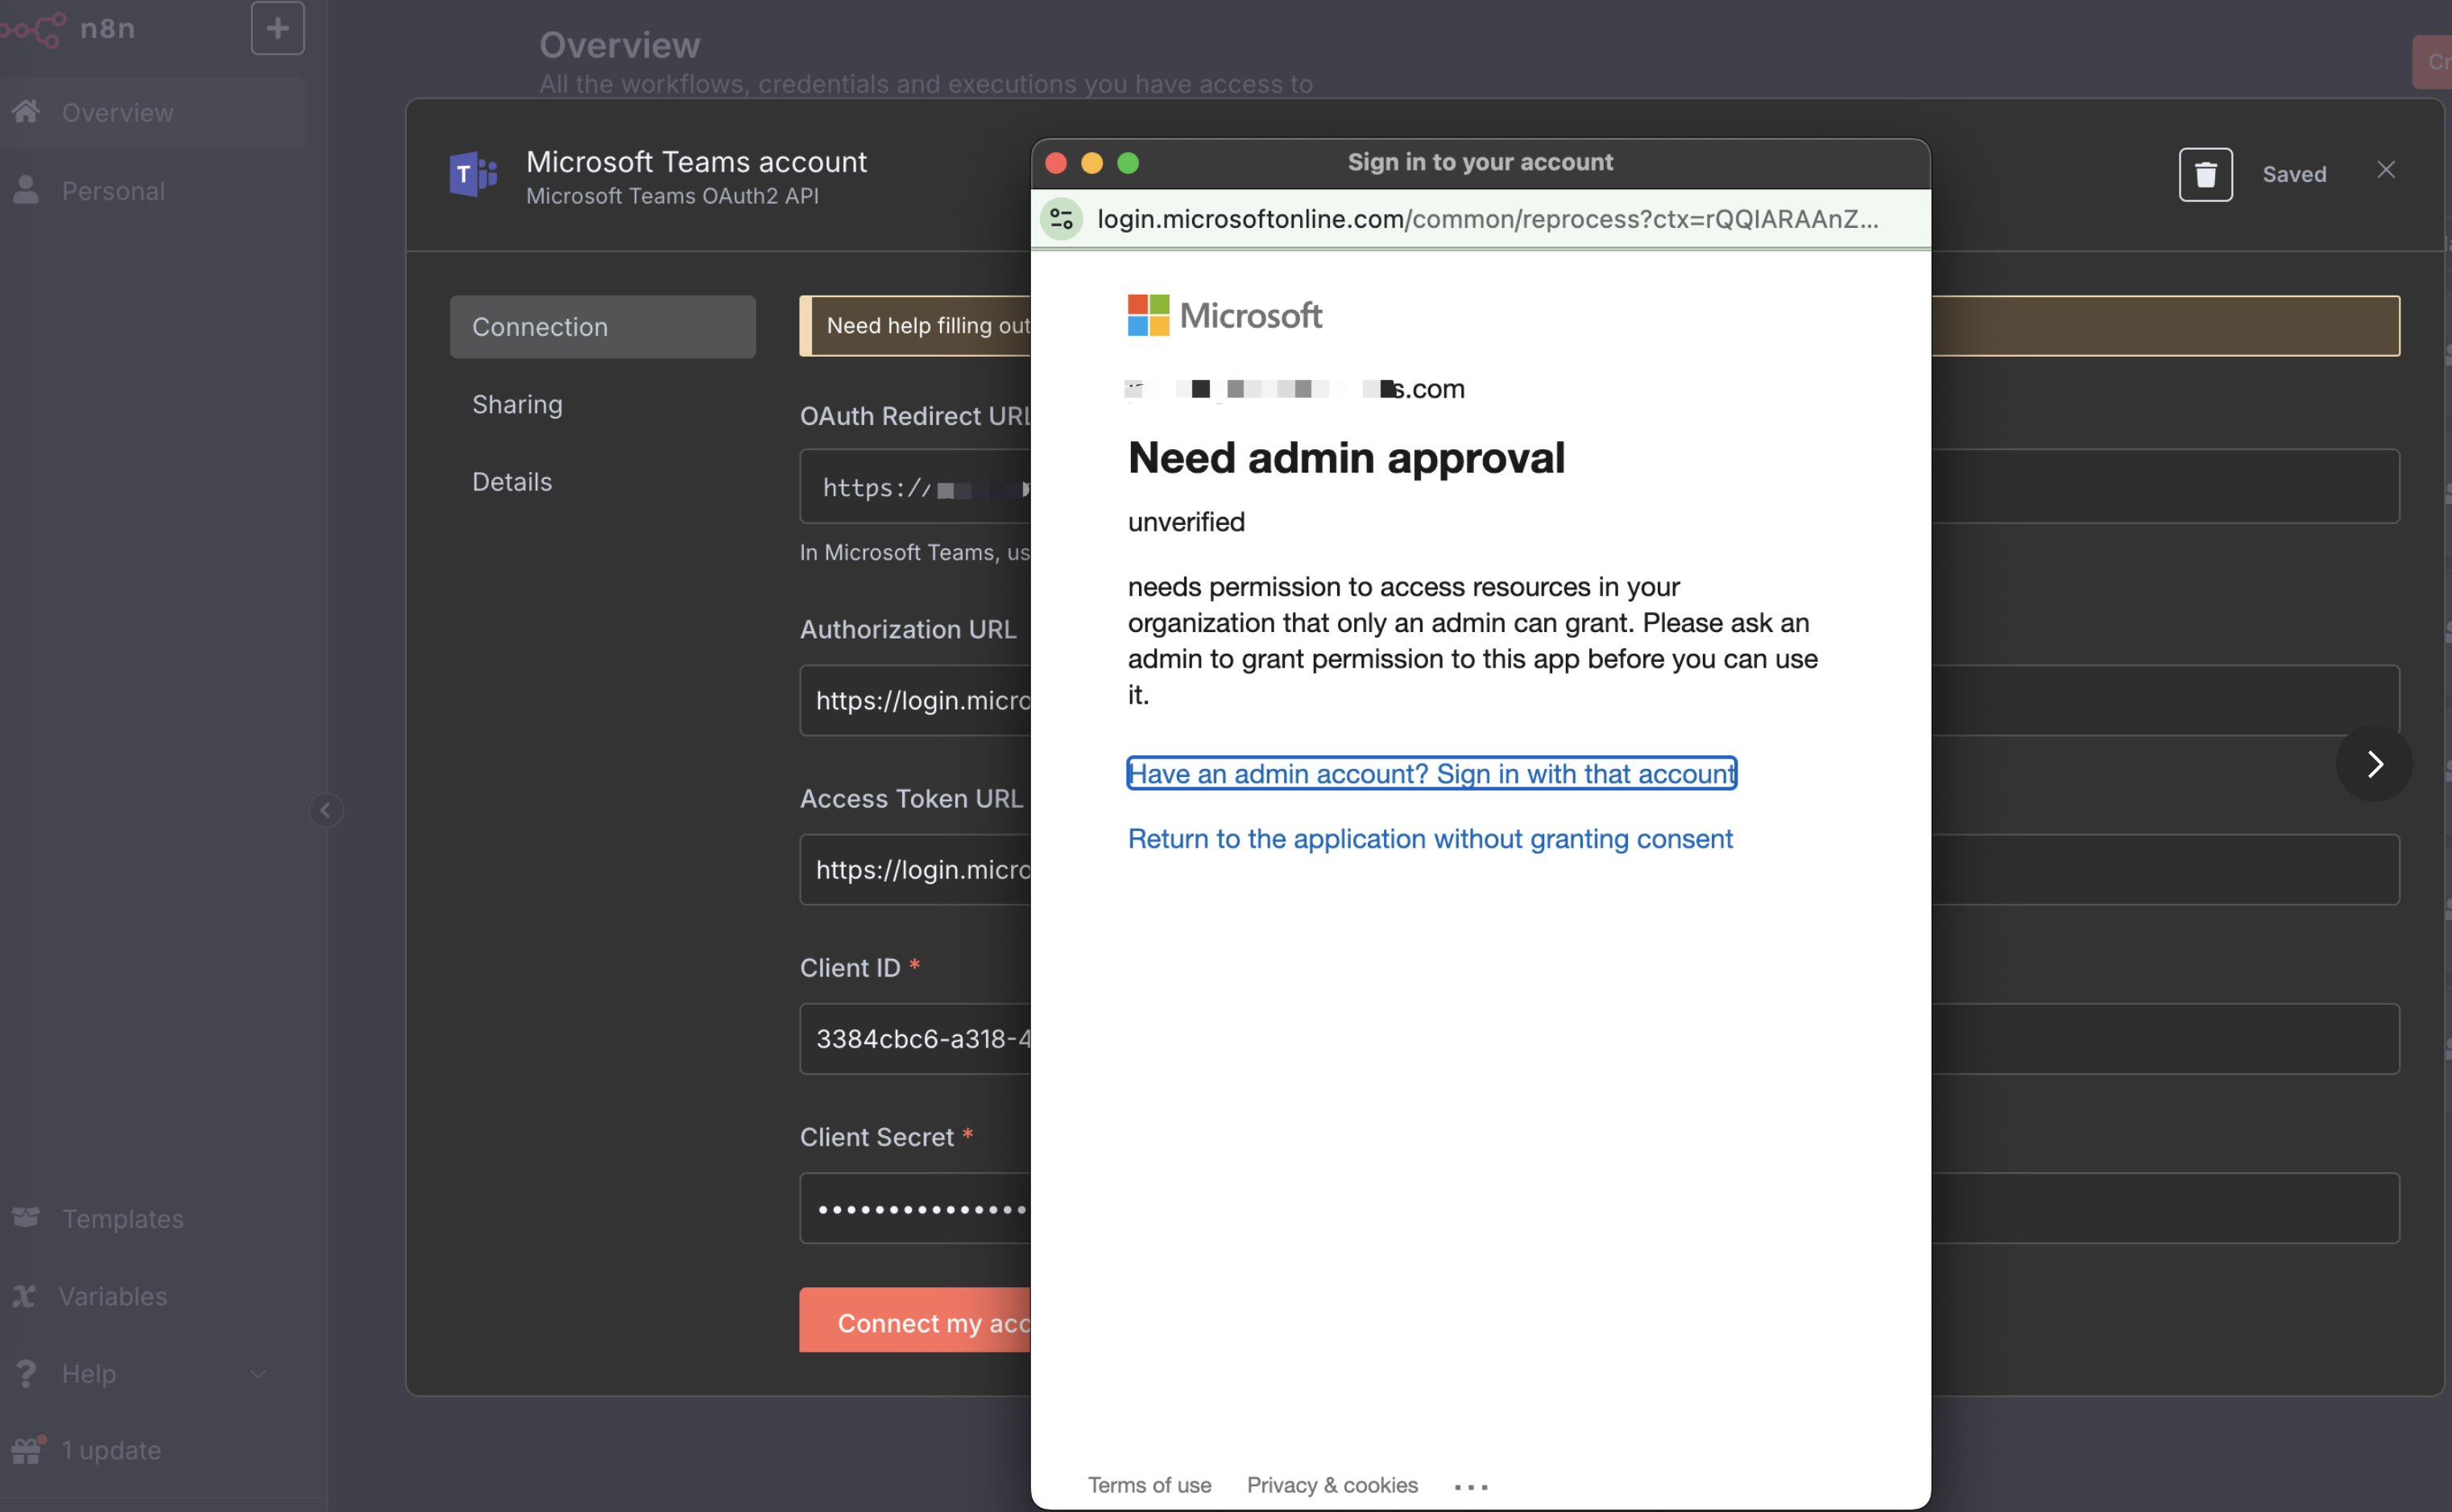
Task: Expand the Help chevron arrow
Action: (x=258, y=1373)
